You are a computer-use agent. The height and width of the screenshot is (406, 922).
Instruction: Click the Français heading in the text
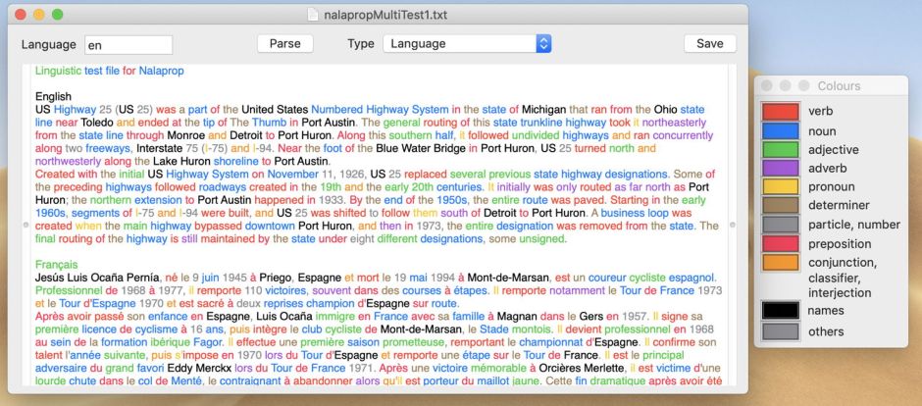57,265
